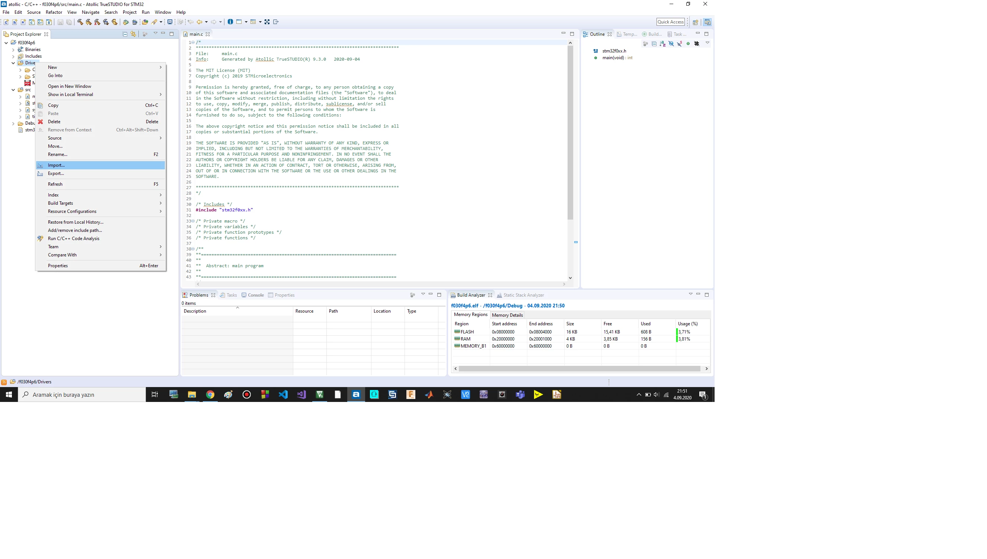Switch to the Tasks tab
Viewport: 987px width, 559px height.
click(x=229, y=295)
